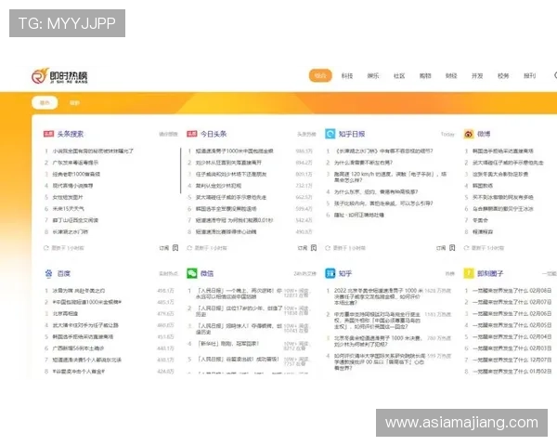Image resolution: width=557 pixels, height=446 pixels.
Task: Switch to the 购物 navigation tab
Action: 425,76
